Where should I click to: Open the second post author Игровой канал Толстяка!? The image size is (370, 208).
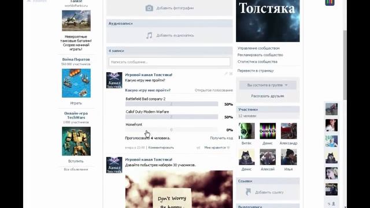click(149, 159)
